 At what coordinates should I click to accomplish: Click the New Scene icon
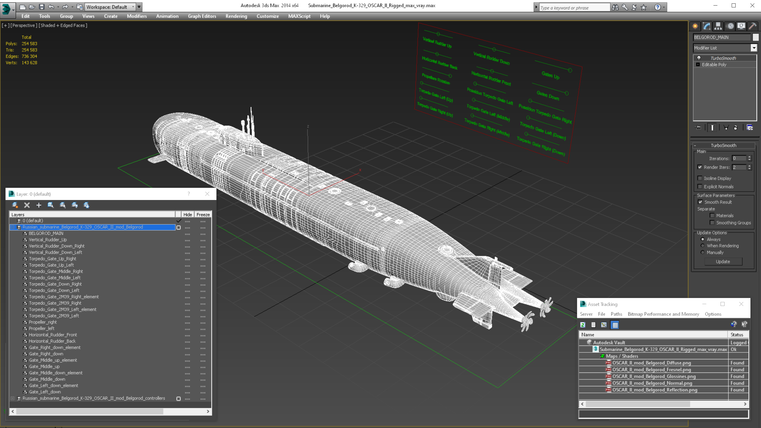point(22,7)
